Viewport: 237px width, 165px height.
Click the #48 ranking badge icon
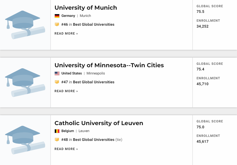pos(57,140)
